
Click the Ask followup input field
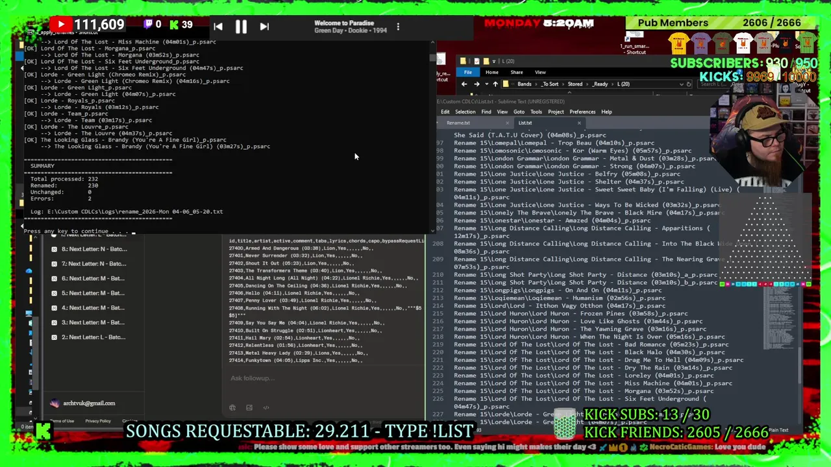[x=323, y=379]
